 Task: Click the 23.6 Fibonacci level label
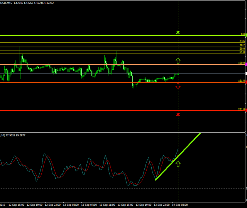click(x=242, y=41)
